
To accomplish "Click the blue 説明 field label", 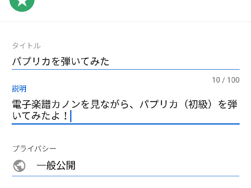I will tap(19, 89).
